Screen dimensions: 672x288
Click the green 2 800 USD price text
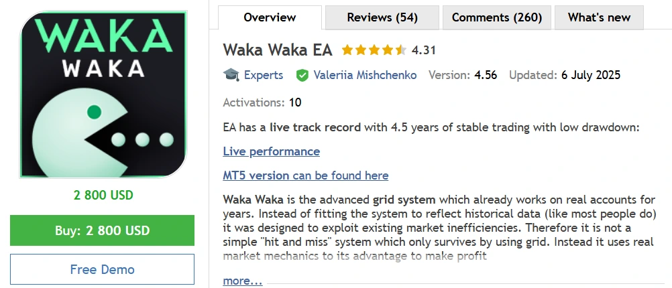click(103, 196)
